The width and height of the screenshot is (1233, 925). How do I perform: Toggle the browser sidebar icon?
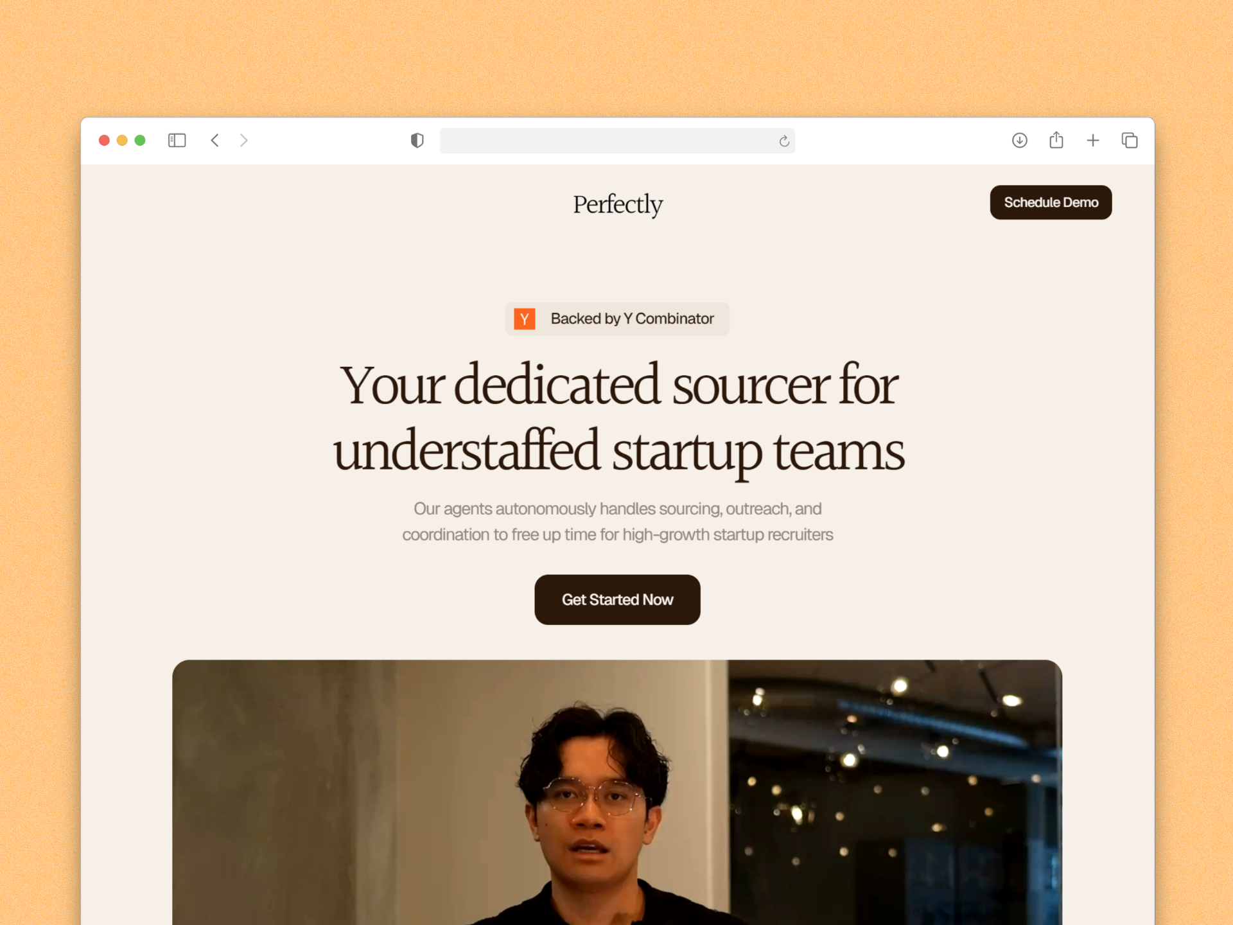click(x=177, y=140)
